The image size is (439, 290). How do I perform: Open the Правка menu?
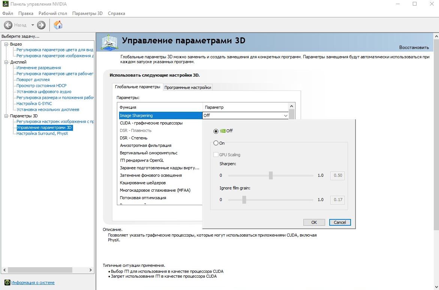pyautogui.click(x=26, y=13)
